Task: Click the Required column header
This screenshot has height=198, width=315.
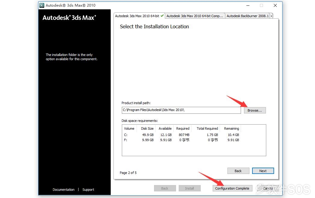Action: coord(183,128)
